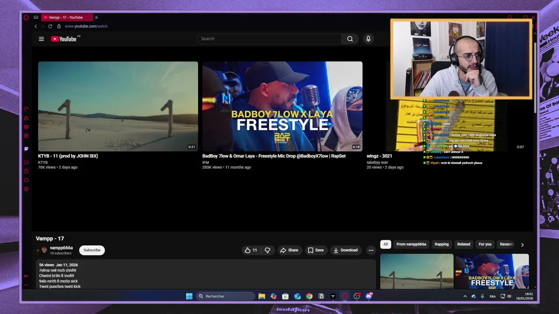The height and width of the screenshot is (314, 559).
Task: Open the wingz - 3021 video title
Action: (379, 156)
